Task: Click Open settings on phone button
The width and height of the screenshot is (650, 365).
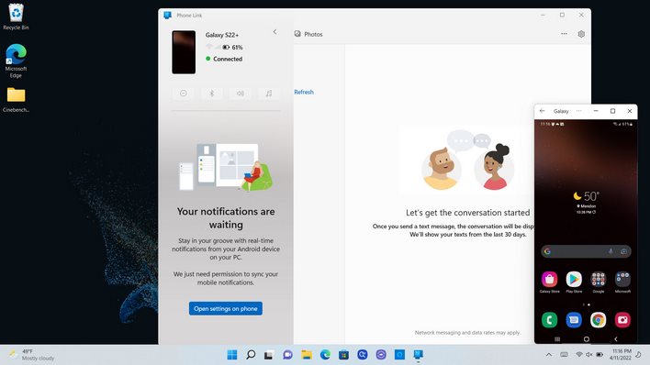Action: (x=226, y=308)
